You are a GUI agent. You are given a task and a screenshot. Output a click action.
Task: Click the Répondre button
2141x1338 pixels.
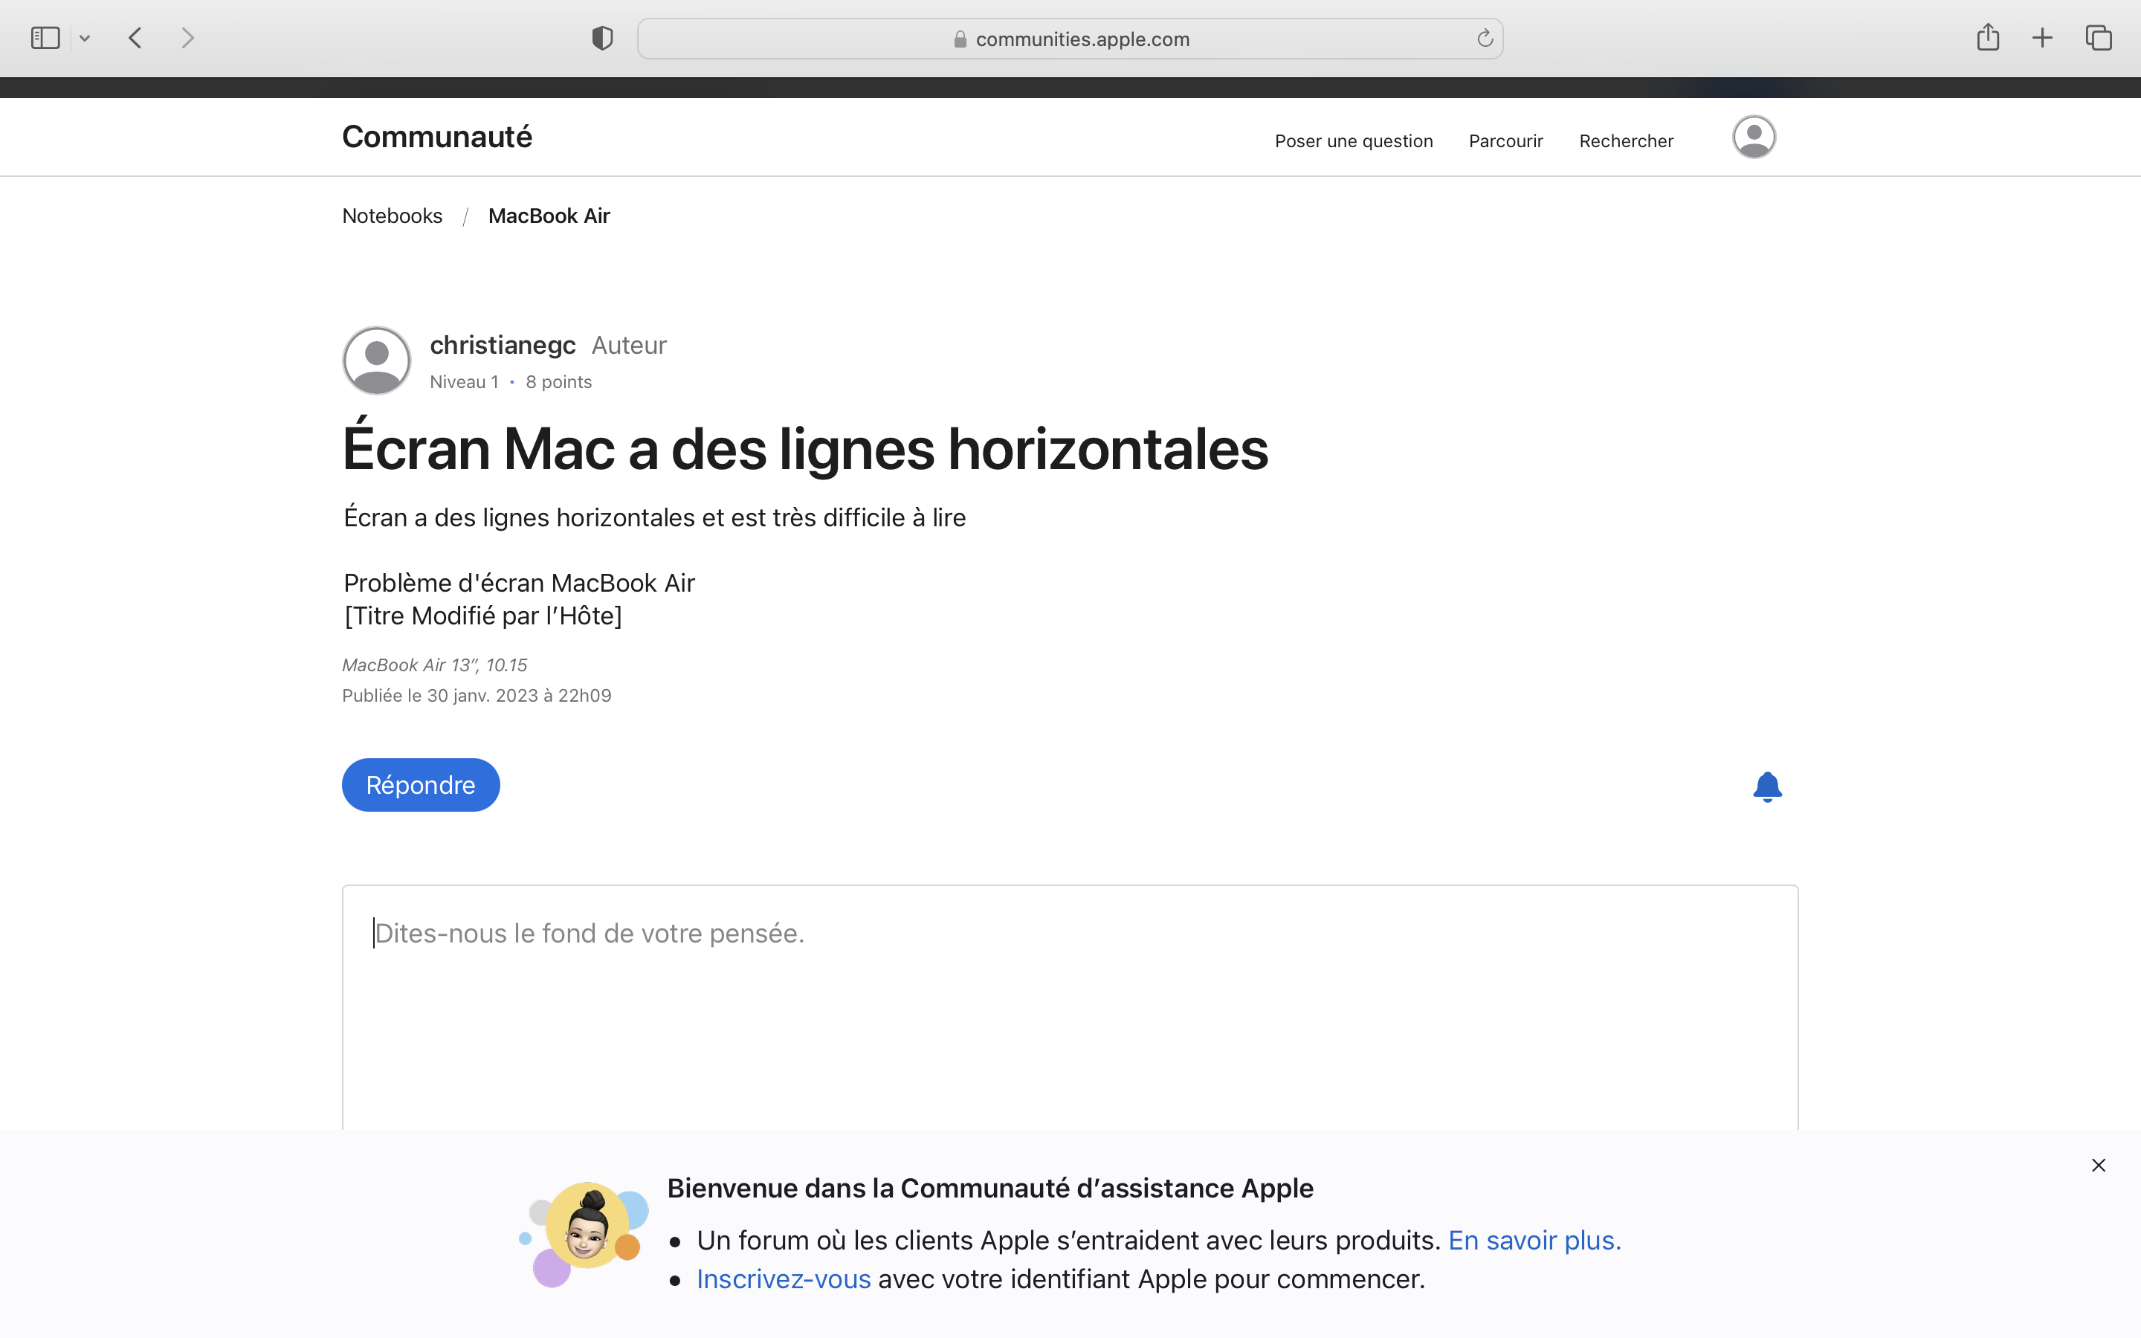click(420, 785)
